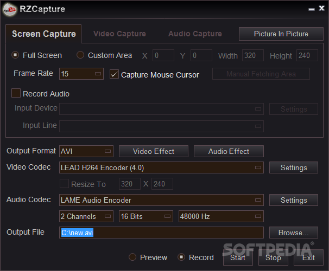Click the Y coordinate input field
The height and width of the screenshot is (271, 329).
click(201, 55)
